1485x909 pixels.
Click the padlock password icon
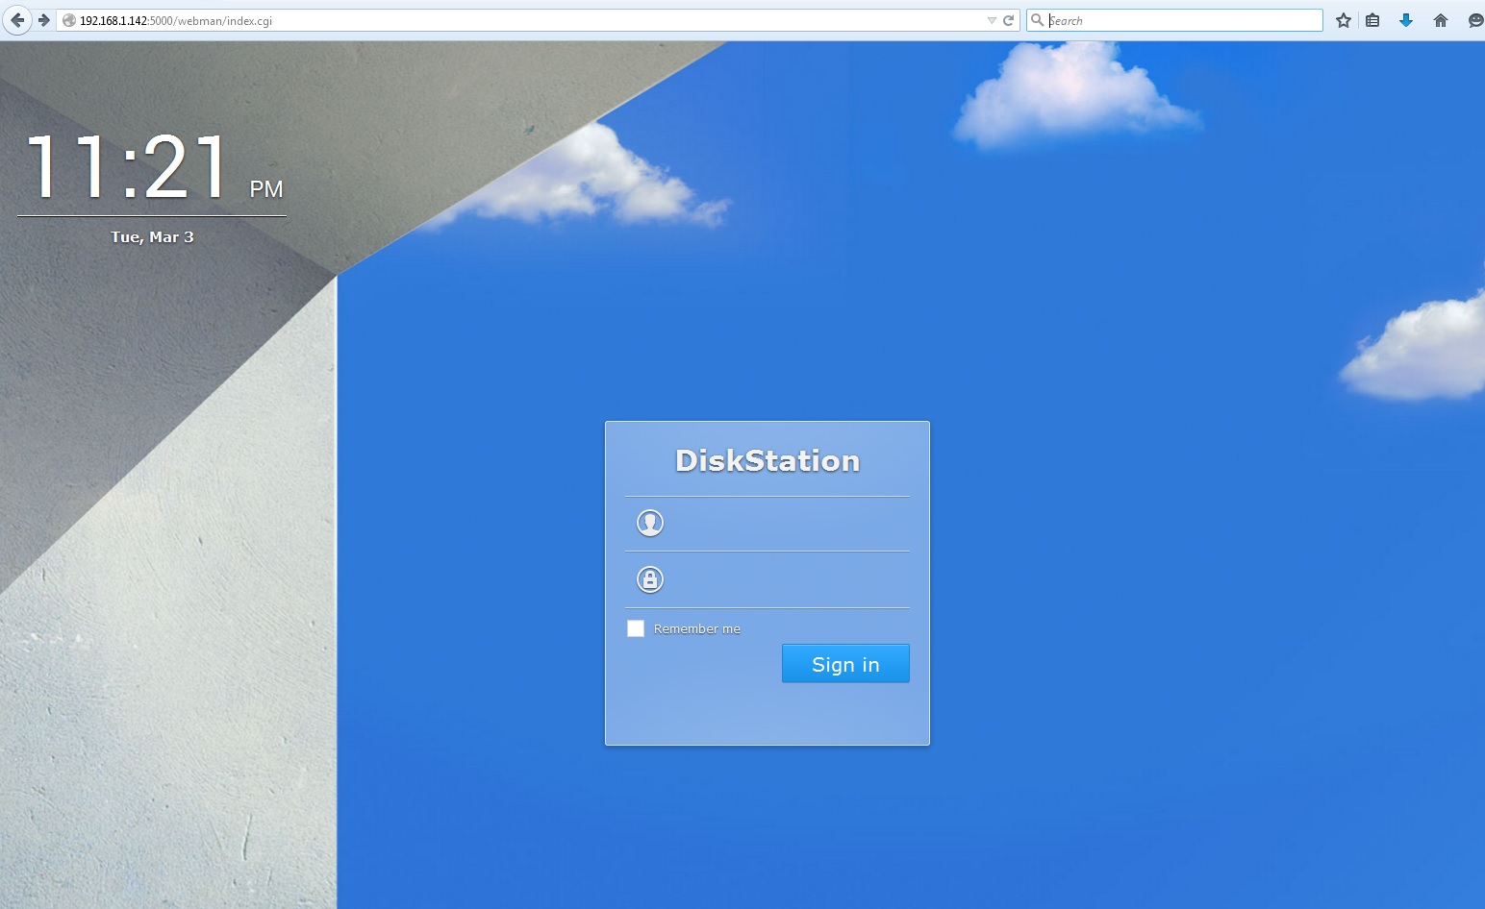pos(650,579)
